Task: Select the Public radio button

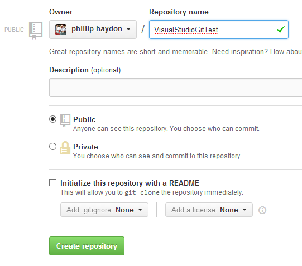Action: (53, 119)
